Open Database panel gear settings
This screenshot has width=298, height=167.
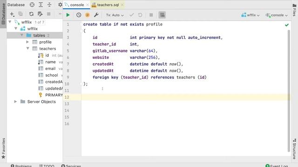point(60,5)
